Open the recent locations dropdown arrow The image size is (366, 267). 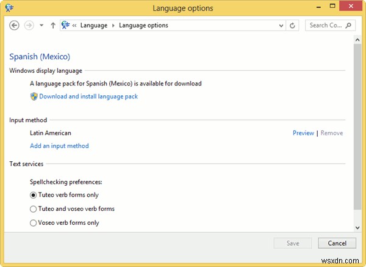coord(41,25)
